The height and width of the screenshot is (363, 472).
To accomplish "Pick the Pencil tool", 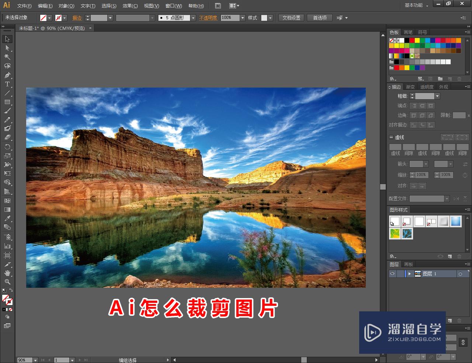I will point(7,120).
